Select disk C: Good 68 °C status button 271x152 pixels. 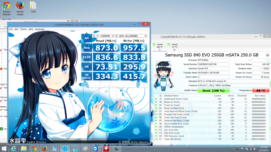(x=160, y=47)
